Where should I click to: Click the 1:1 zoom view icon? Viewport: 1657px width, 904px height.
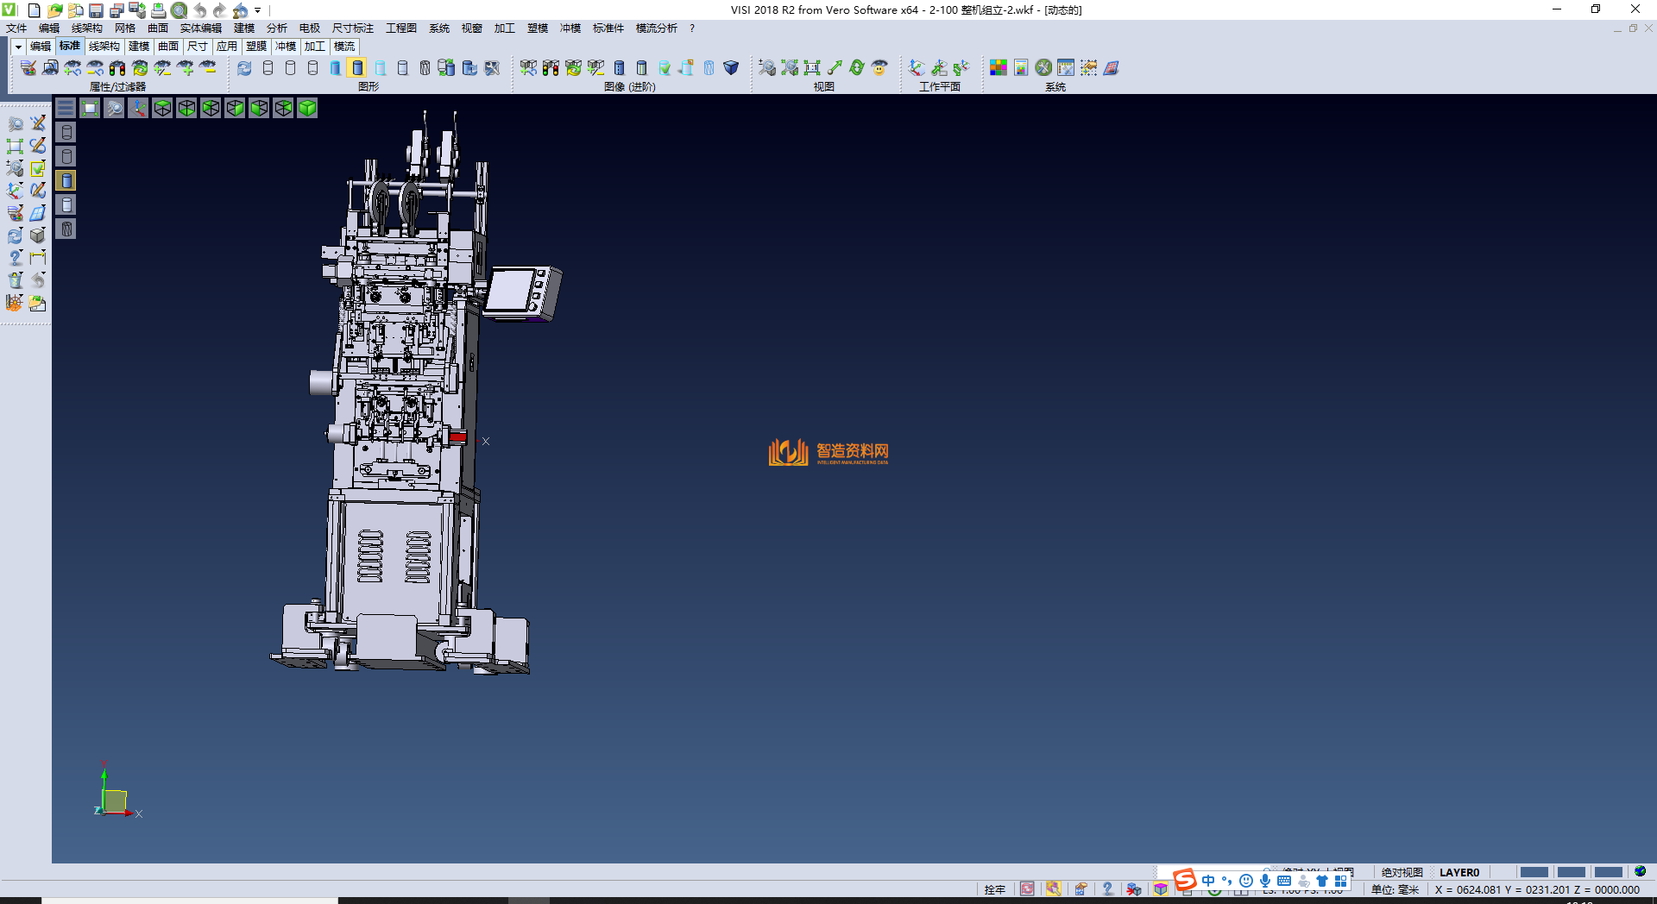point(812,67)
